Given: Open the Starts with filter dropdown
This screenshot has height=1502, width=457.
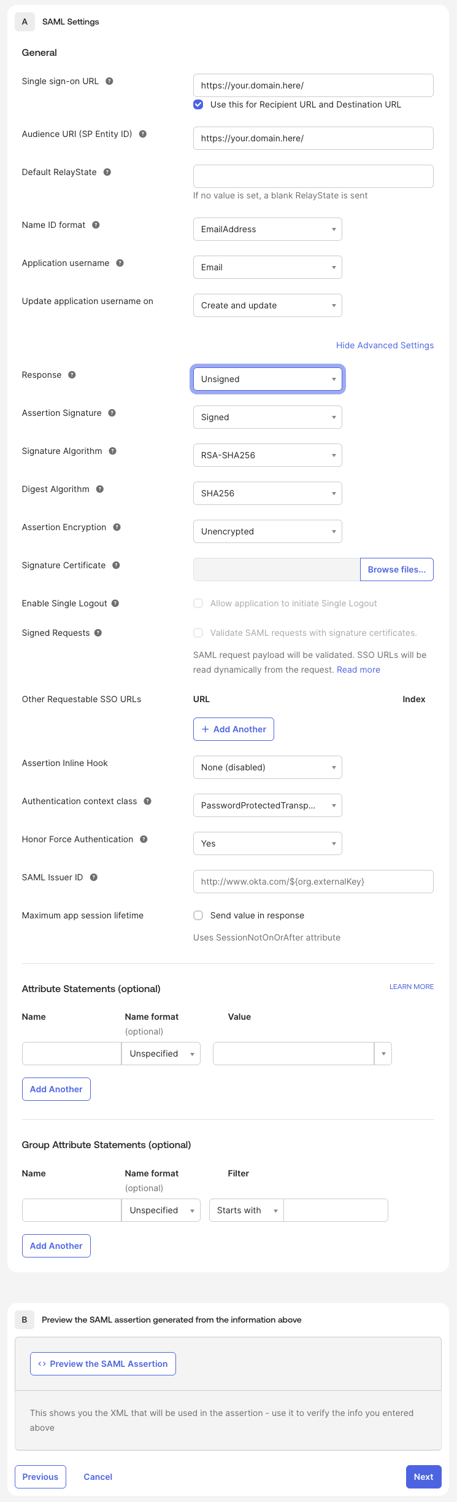Looking at the screenshot, I should [x=245, y=1210].
